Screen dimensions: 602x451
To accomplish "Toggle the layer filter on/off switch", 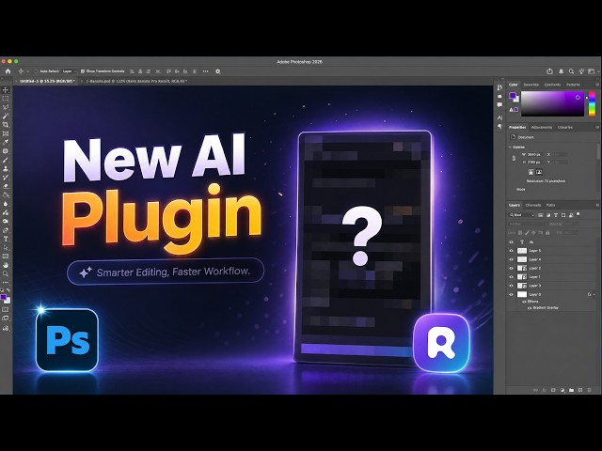I will (x=578, y=214).
